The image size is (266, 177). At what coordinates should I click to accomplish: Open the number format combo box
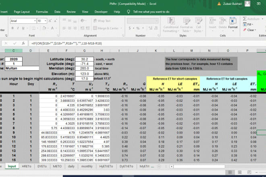143,21
